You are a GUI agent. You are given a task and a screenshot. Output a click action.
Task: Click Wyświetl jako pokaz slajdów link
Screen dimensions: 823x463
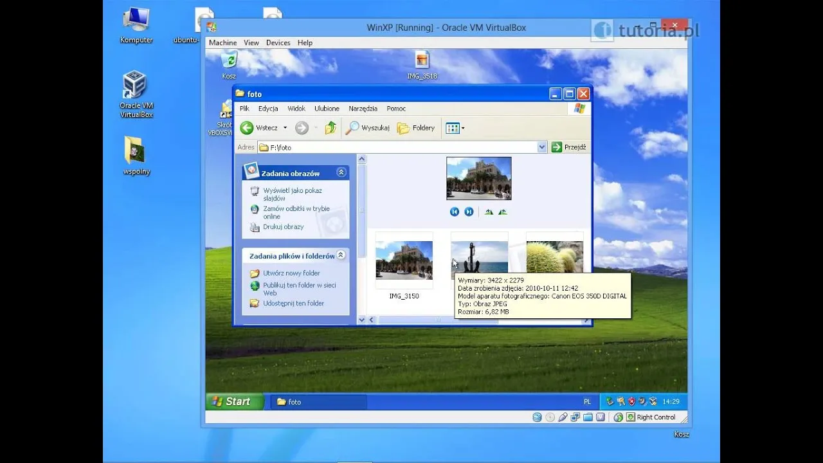pos(293,194)
